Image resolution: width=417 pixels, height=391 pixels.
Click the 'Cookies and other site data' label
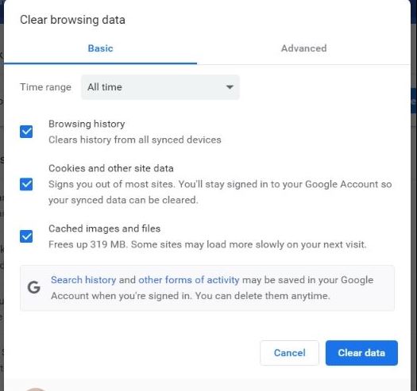point(111,168)
